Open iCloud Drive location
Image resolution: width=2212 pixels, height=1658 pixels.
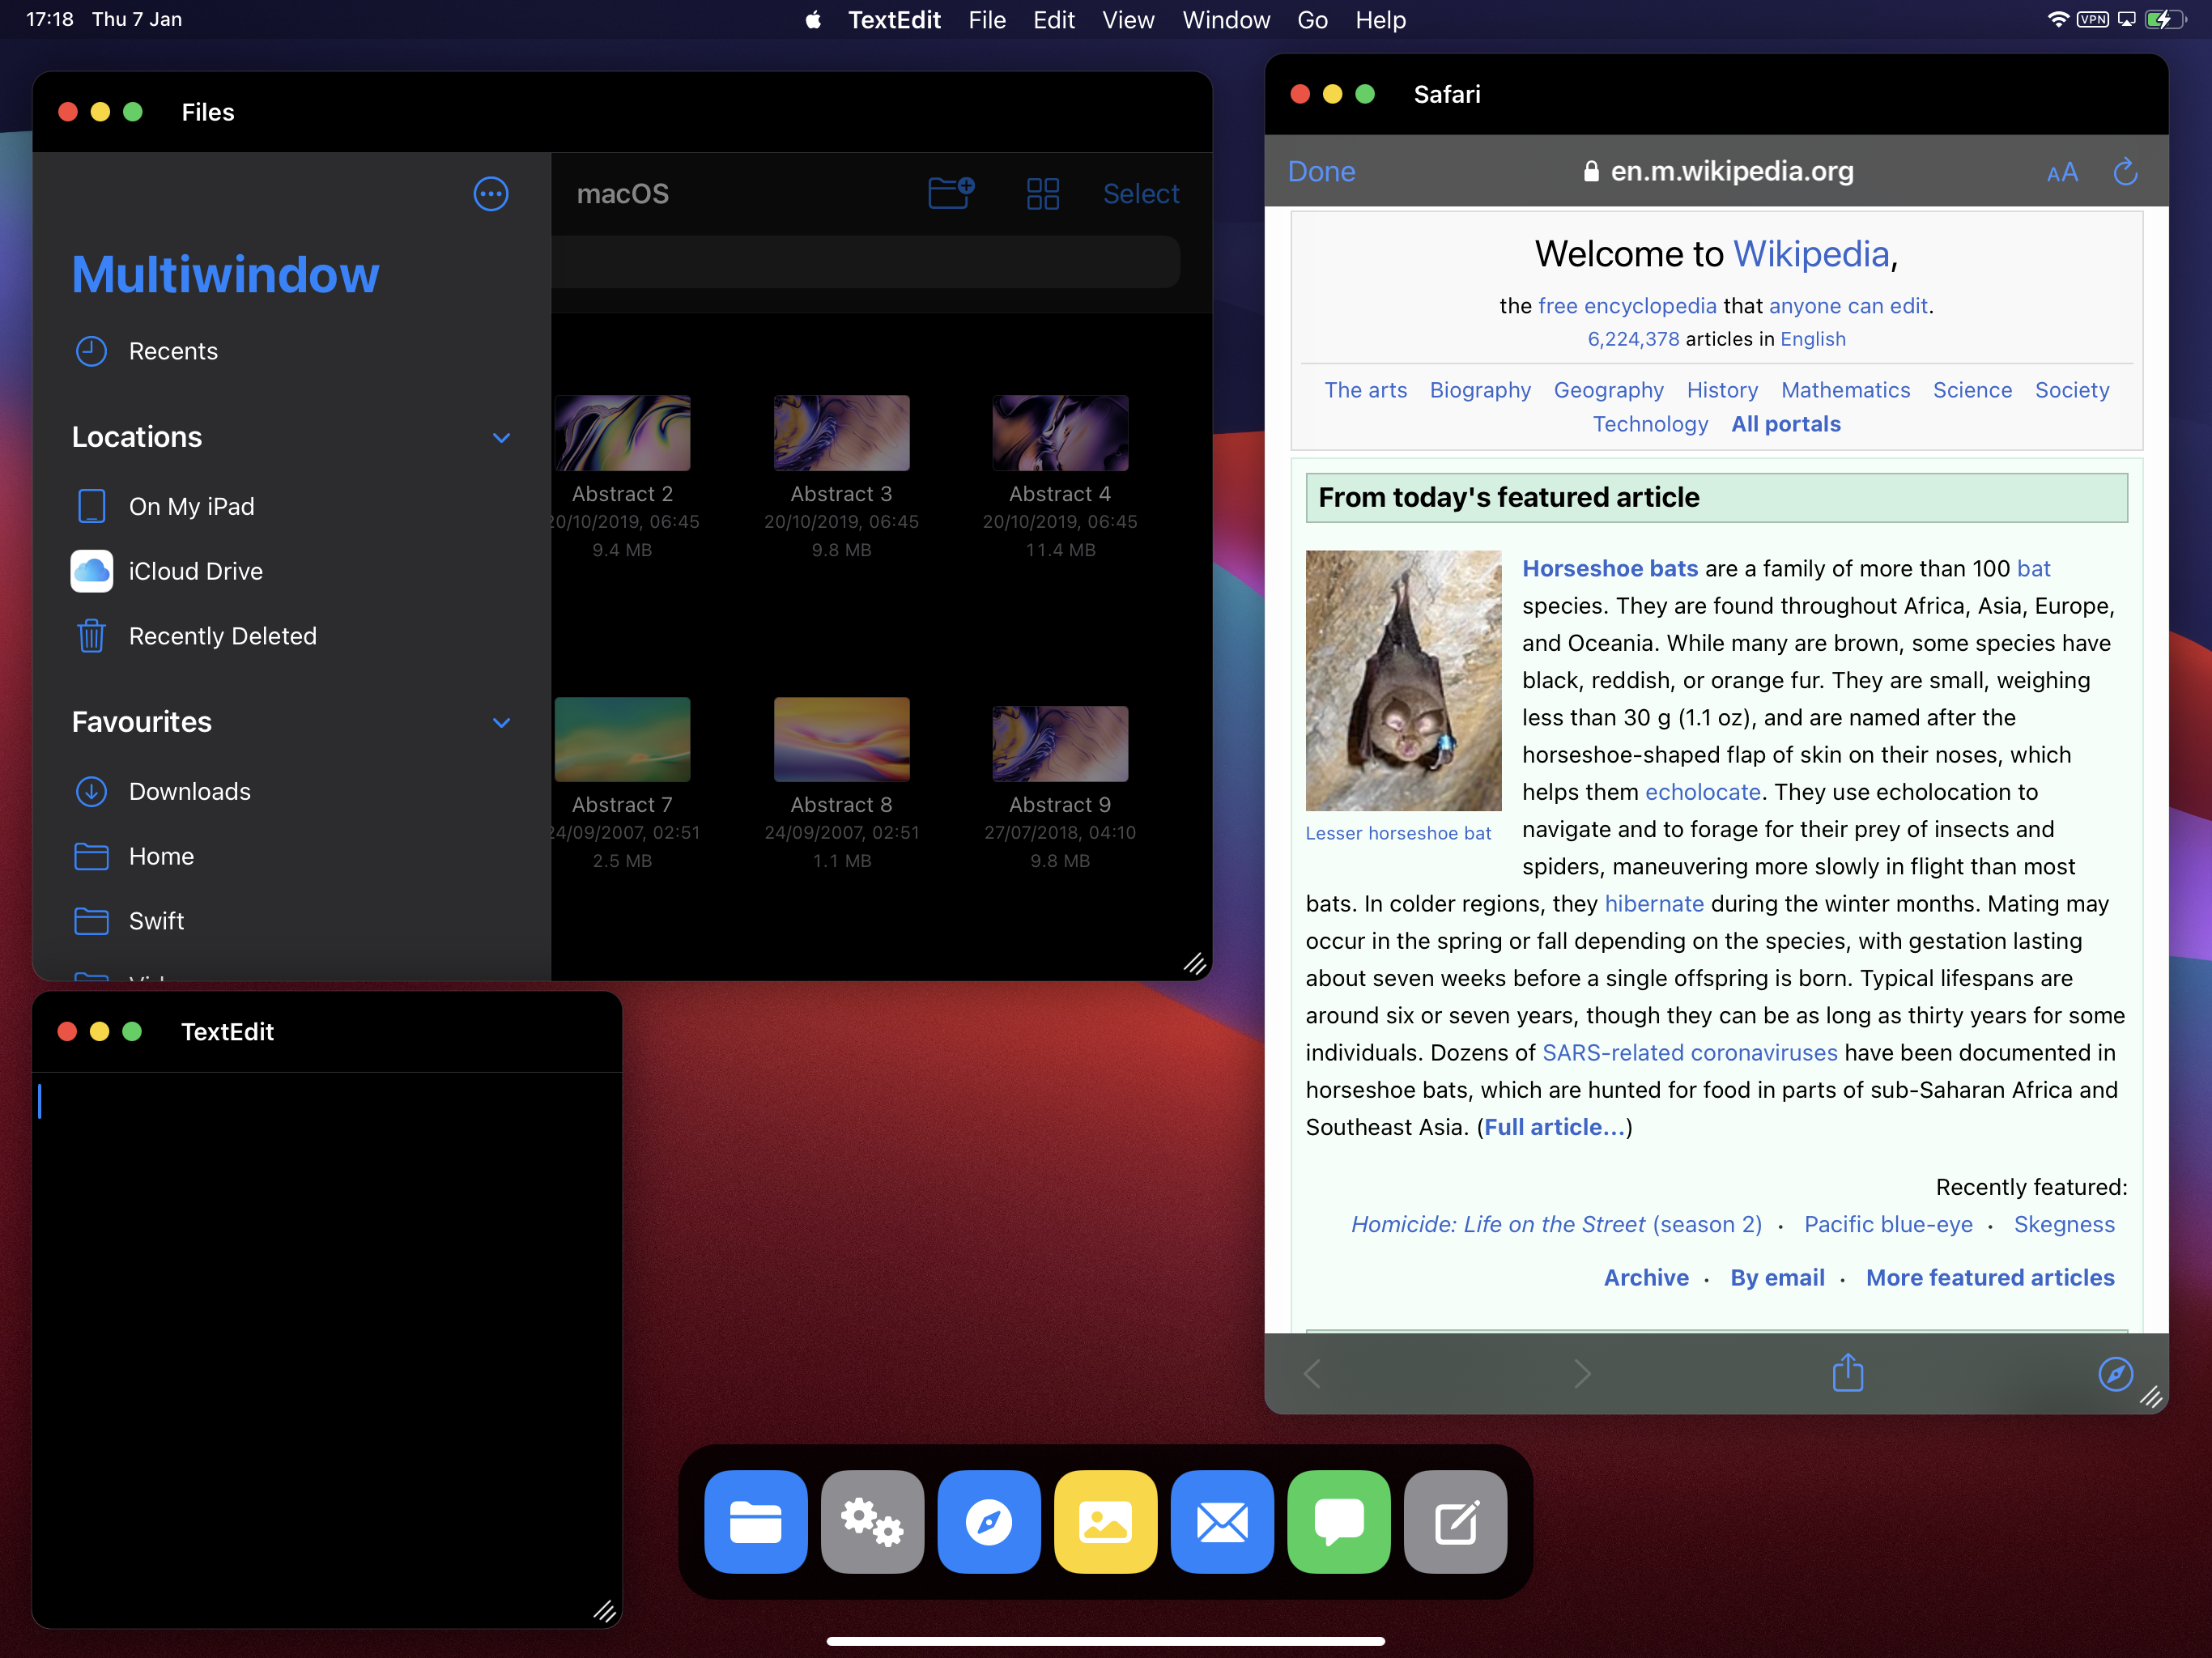click(x=195, y=571)
